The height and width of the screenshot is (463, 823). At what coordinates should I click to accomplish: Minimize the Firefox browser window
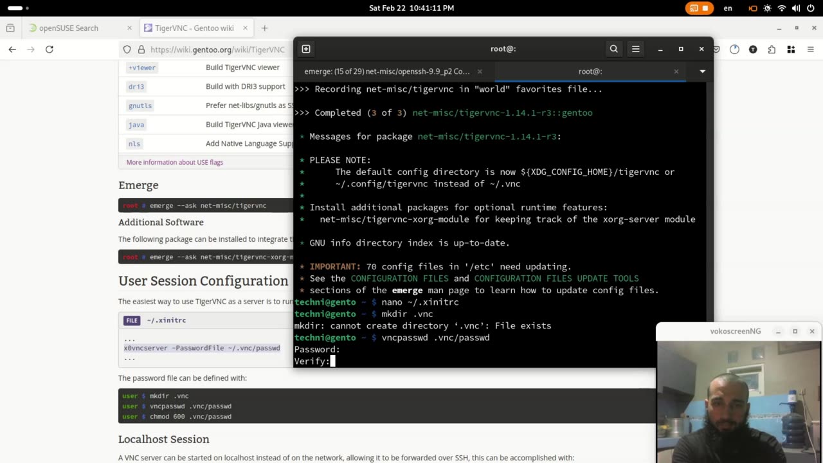[x=779, y=28]
